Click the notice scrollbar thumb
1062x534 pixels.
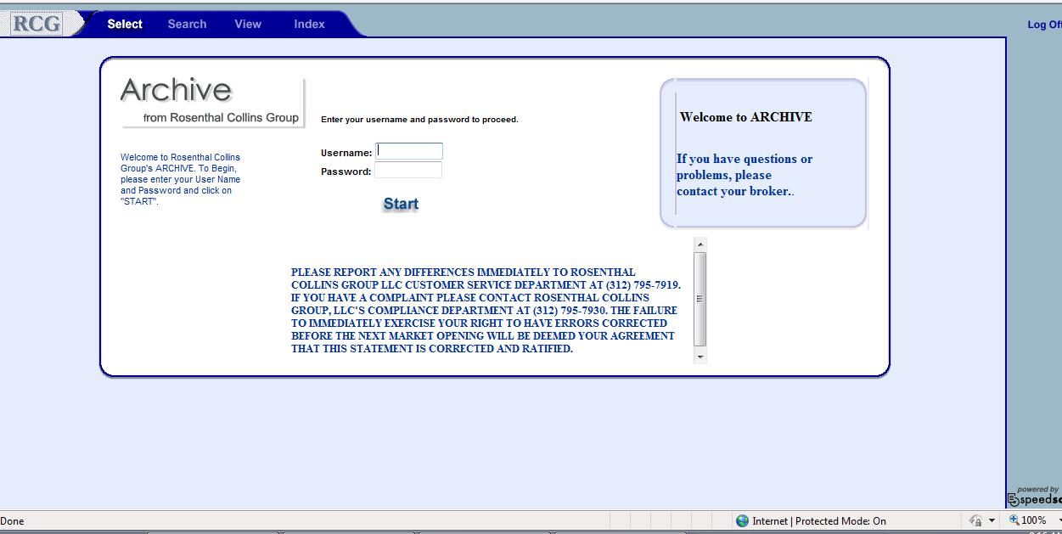coord(700,299)
